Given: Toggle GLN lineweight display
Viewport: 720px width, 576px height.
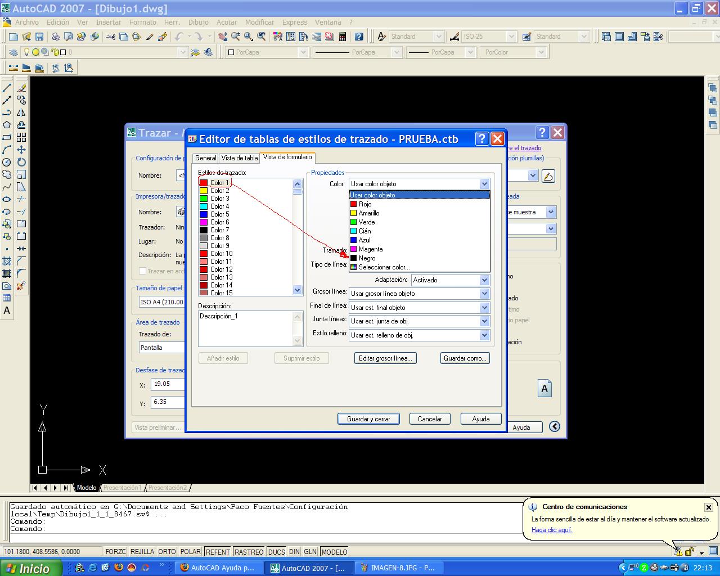Looking at the screenshot, I should coord(310,552).
